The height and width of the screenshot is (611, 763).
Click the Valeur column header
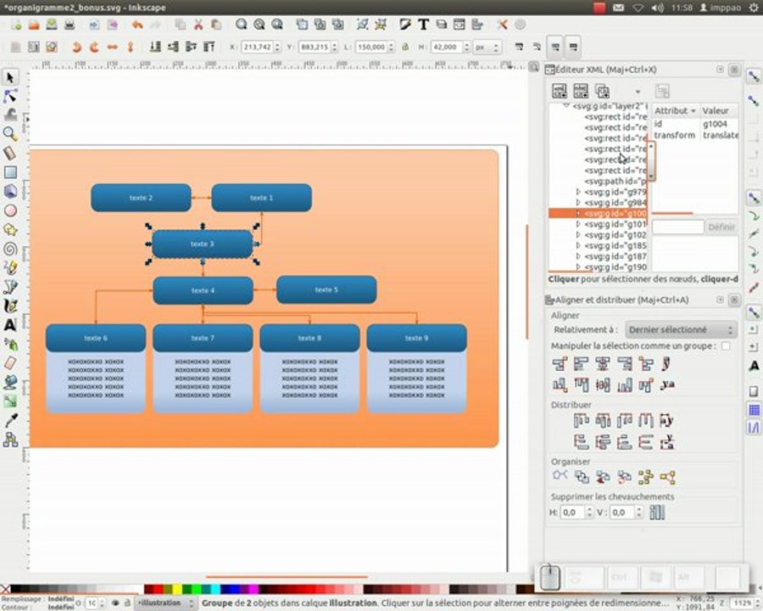(x=719, y=111)
